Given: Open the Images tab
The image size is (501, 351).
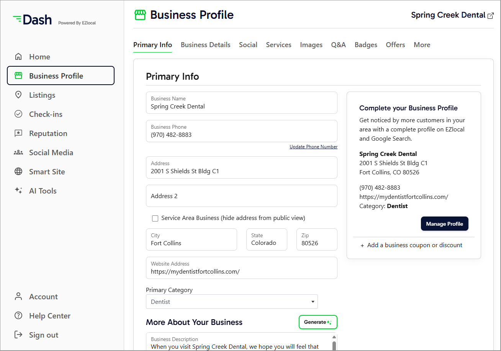Looking at the screenshot, I should tap(311, 45).
